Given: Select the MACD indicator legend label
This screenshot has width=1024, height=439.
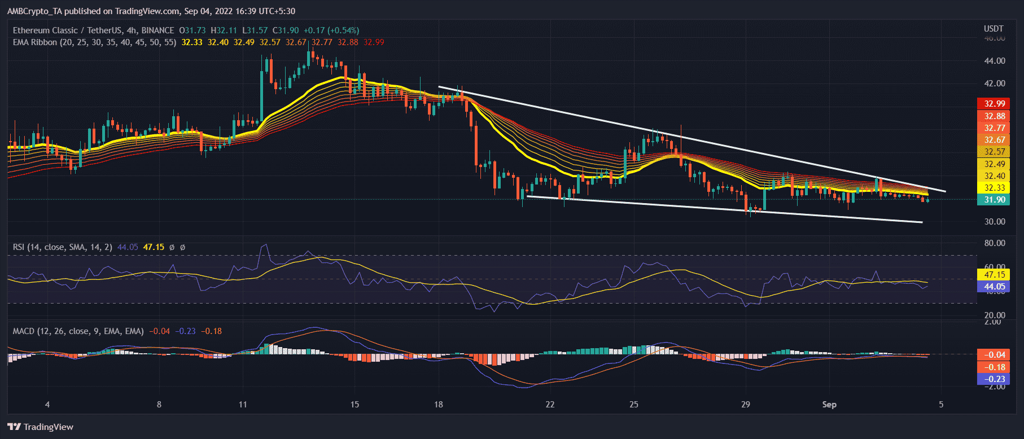Looking at the screenshot, I should click(78, 331).
